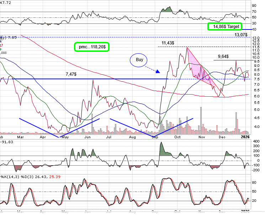Click the '11,43$' resistance label
The height and width of the screenshot is (215, 265).
[x=168, y=43]
